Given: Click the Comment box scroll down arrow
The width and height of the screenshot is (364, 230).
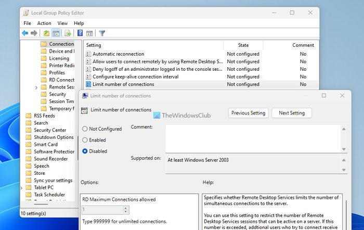Looking at the screenshot, I should coord(344,149).
